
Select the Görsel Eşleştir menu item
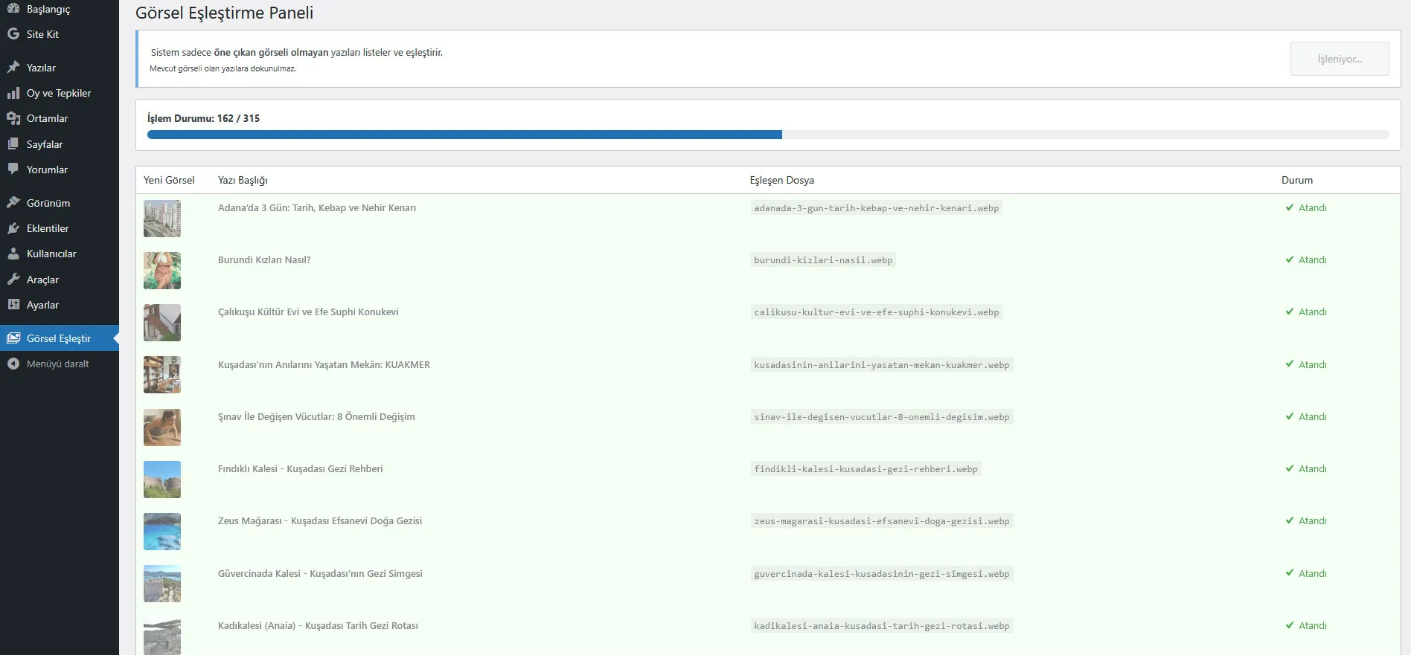tap(59, 338)
